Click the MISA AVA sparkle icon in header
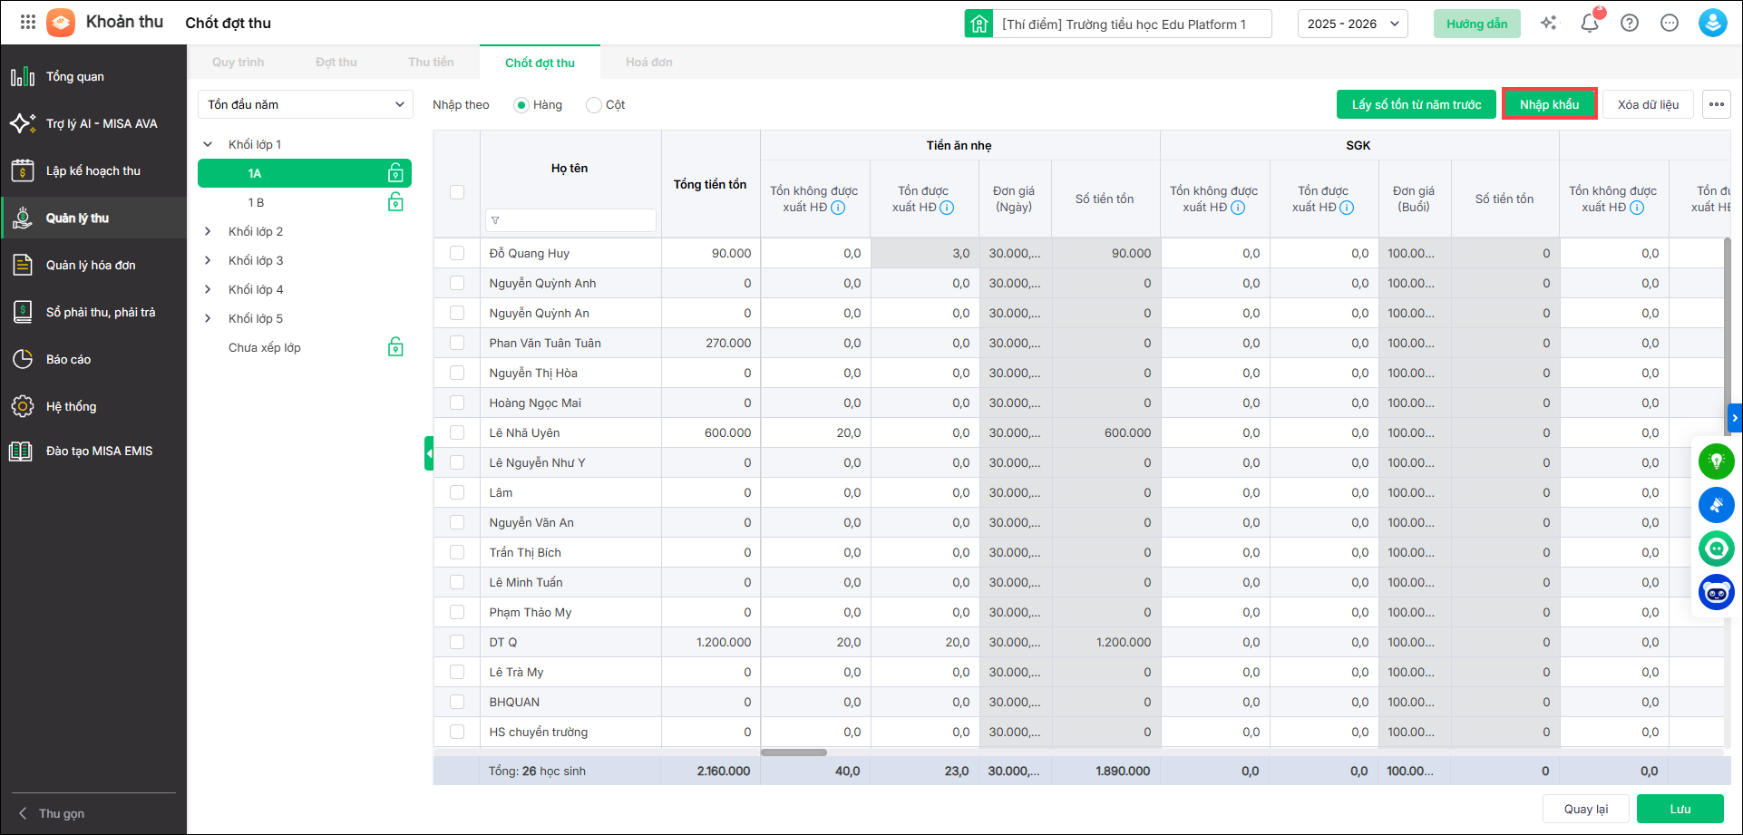 (1549, 24)
